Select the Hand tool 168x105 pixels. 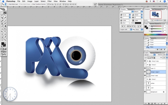pyautogui.click(x=2, y=40)
